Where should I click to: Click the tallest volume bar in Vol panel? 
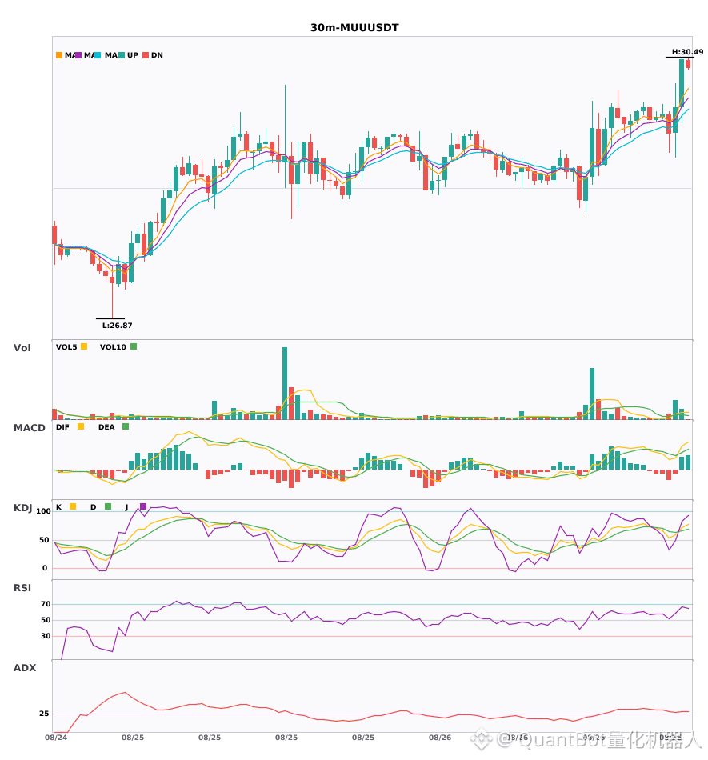tap(285, 383)
